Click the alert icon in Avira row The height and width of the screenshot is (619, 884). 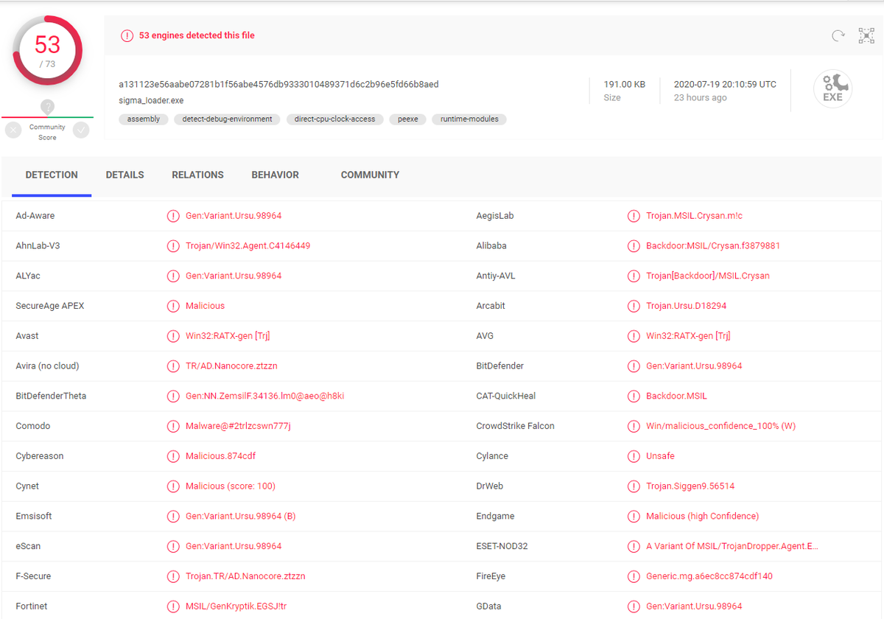click(173, 366)
